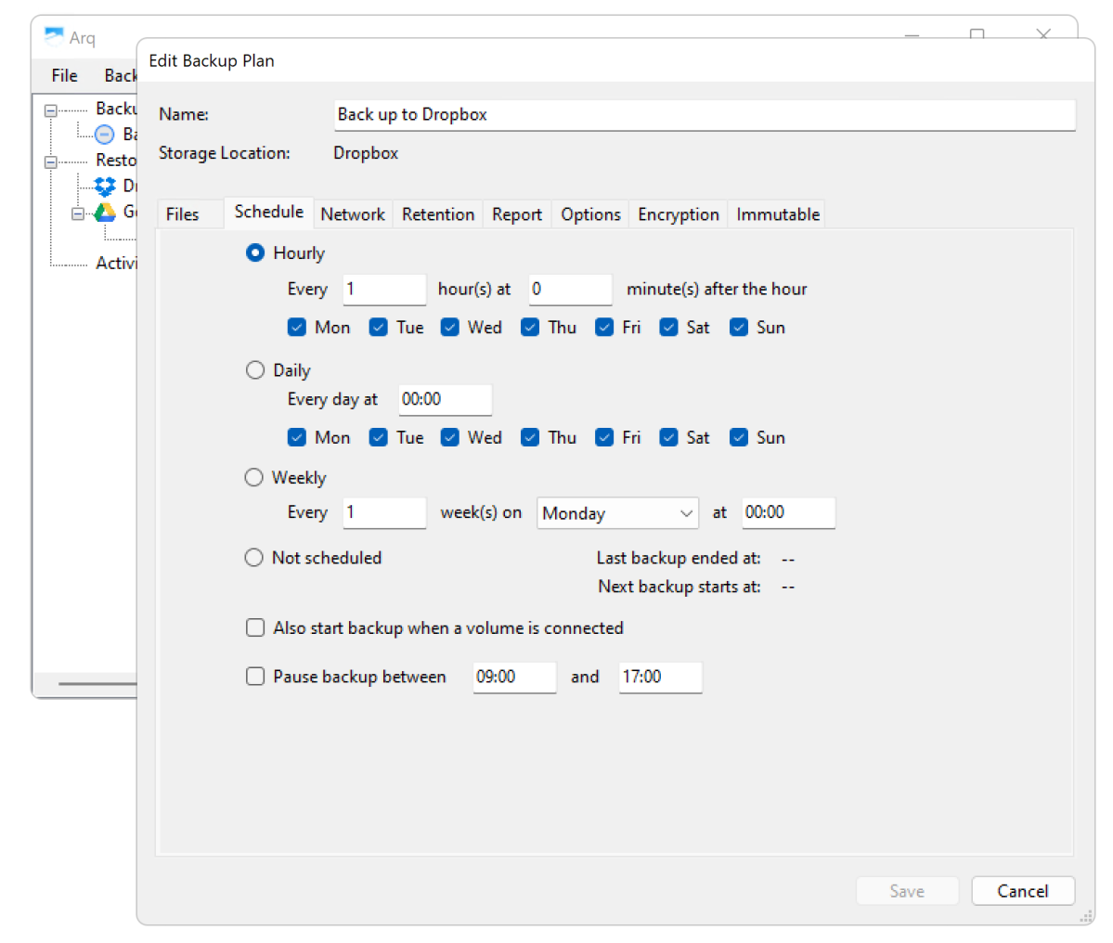The height and width of the screenshot is (943, 1113).
Task: Enable Also start backup when volume connected
Action: tap(255, 628)
